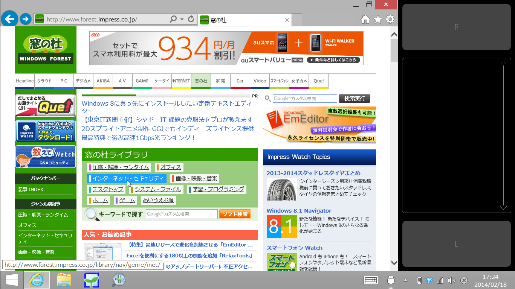Click the scrollbar down arrow
Screen dimensions: 515x289
[394, 263]
